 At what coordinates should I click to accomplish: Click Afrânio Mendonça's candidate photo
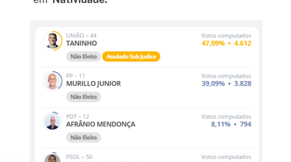pyautogui.click(x=52, y=121)
